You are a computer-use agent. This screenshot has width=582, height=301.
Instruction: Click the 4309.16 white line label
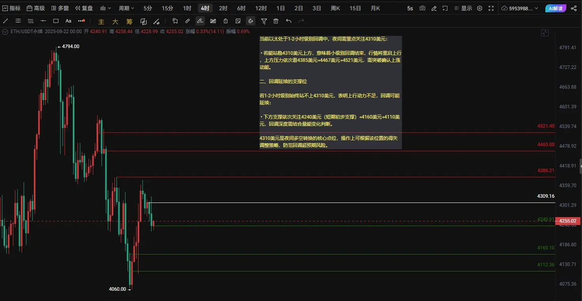point(545,196)
